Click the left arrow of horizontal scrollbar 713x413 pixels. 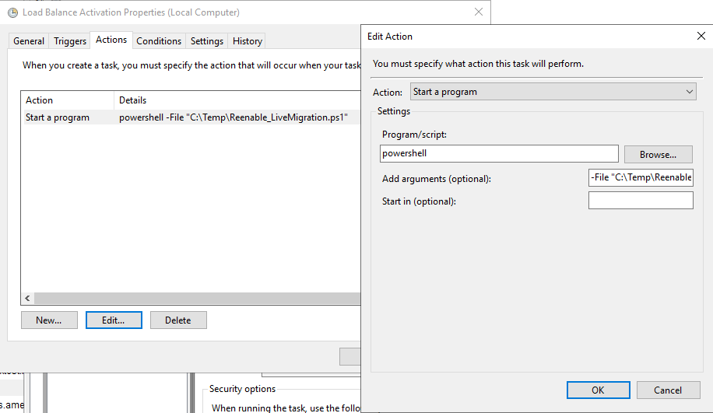click(x=28, y=299)
